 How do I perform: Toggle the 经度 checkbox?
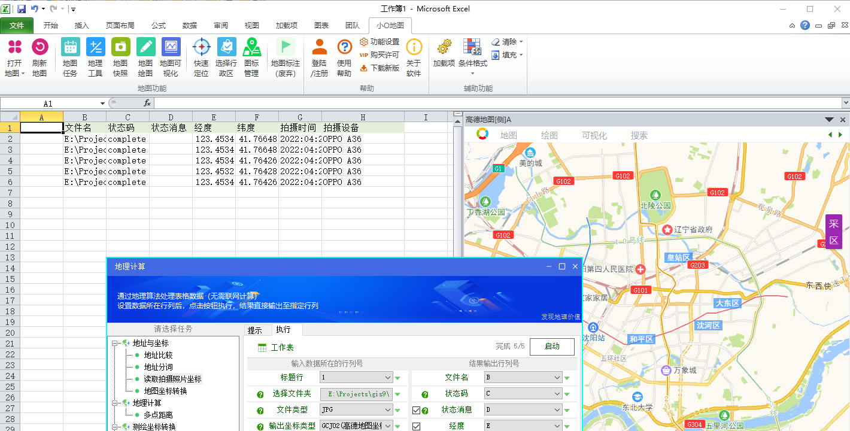(x=416, y=426)
